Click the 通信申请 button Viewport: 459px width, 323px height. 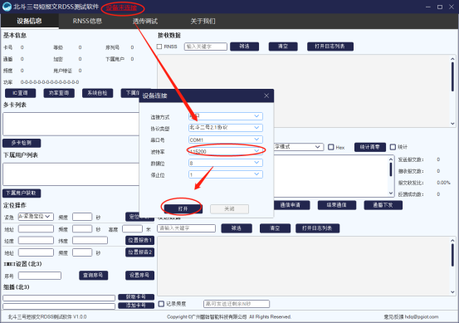tap(291, 205)
